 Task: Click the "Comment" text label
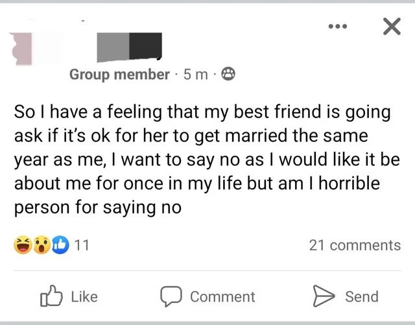[222, 296]
